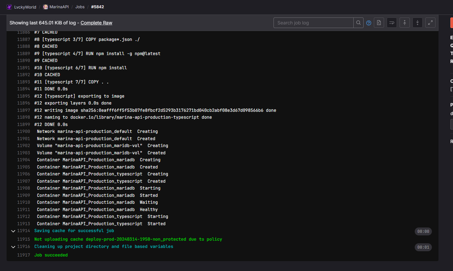
Task: Expand log to full screen view
Action: click(x=430, y=23)
